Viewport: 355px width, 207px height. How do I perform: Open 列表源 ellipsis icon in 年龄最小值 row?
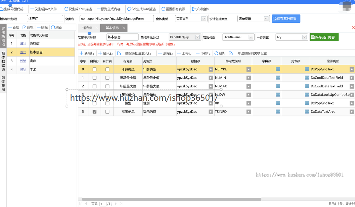point(307,78)
